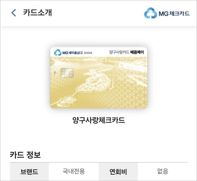Select the 브랜드 table header cell
The height and width of the screenshot is (181, 197).
[29, 172]
